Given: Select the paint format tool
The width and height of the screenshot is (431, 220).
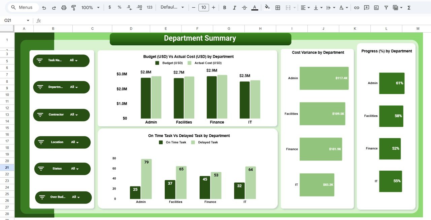Looking at the screenshot, I should (x=73, y=7).
